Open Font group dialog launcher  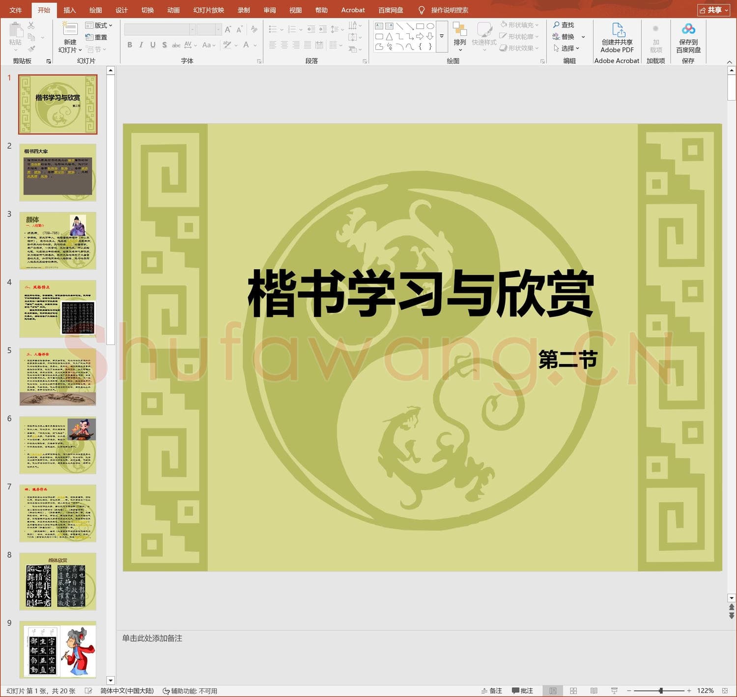click(x=259, y=61)
